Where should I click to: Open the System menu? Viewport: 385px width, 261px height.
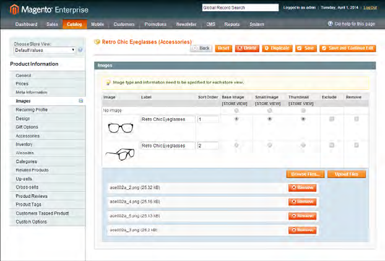[257, 24]
